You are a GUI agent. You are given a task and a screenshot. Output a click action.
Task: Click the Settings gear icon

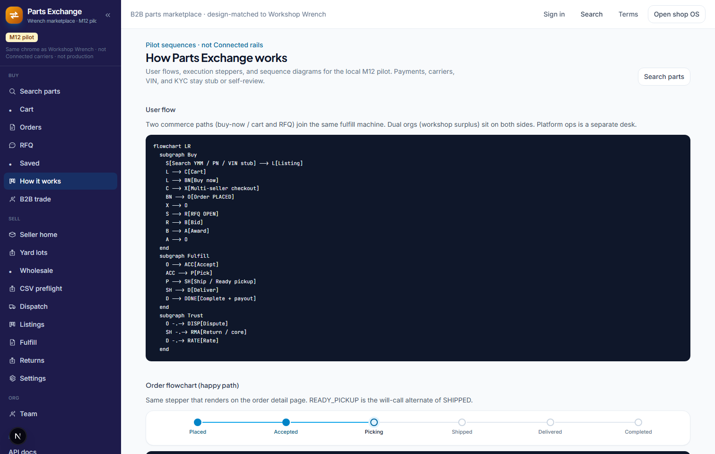point(12,378)
